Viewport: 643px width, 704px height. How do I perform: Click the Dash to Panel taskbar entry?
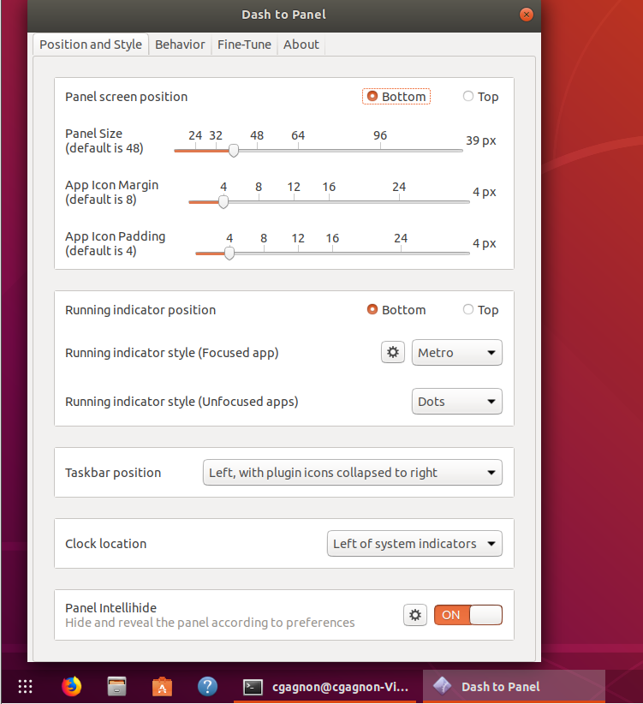[x=515, y=687]
